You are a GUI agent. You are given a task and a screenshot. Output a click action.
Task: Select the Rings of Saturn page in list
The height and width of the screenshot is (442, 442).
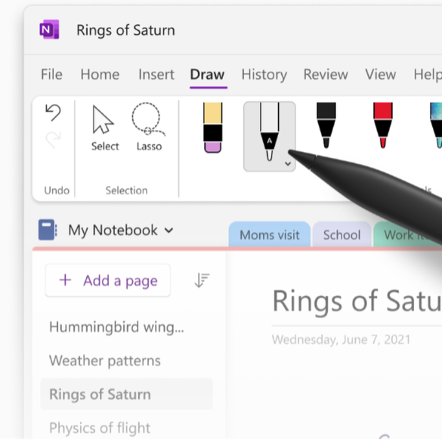coord(127,394)
